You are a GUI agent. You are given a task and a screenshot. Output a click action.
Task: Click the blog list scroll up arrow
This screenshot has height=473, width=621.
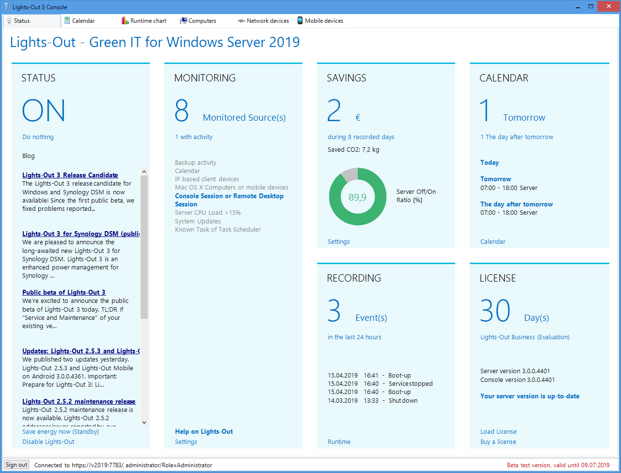point(144,171)
